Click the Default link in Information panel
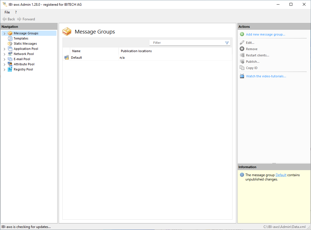The width and height of the screenshot is (311, 230). (x=281, y=175)
